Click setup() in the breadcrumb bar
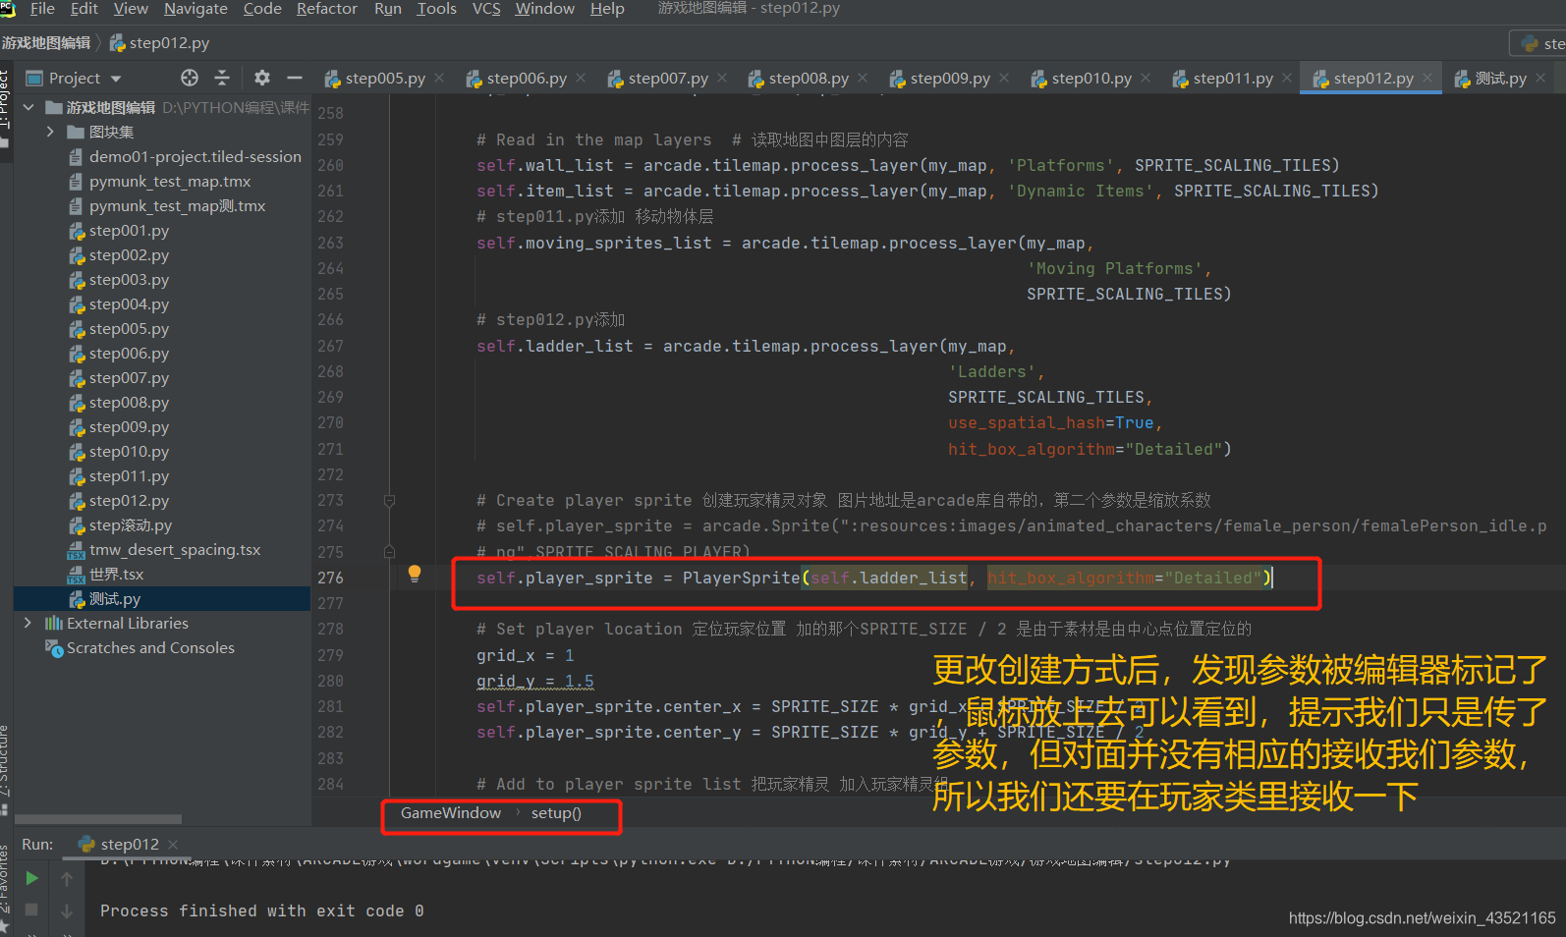This screenshot has width=1566, height=937. point(556,813)
